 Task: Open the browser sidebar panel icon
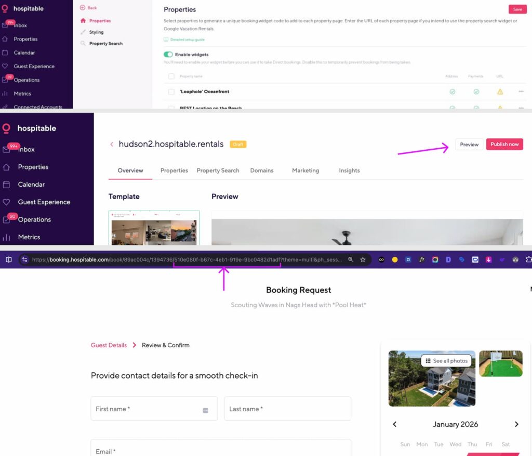click(8, 259)
